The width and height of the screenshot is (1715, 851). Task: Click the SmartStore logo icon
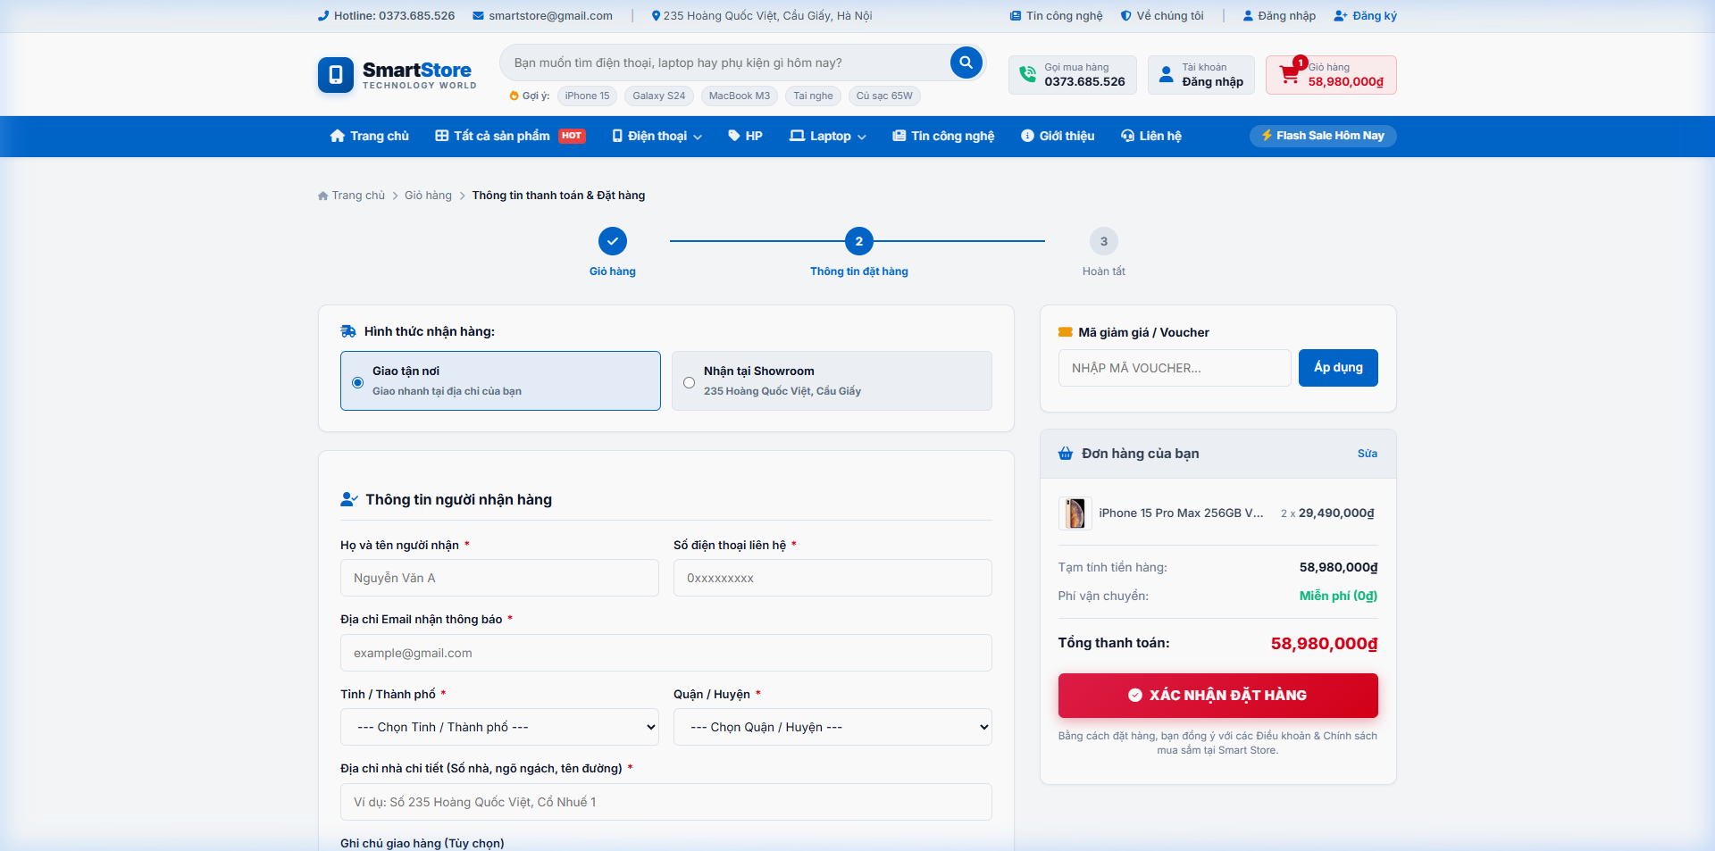(336, 75)
